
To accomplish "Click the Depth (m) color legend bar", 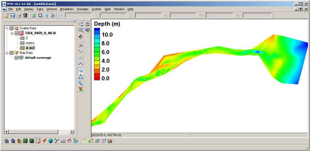I will click(97, 54).
